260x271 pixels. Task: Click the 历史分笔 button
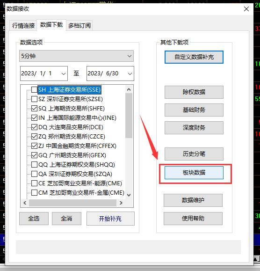[x=194, y=154]
